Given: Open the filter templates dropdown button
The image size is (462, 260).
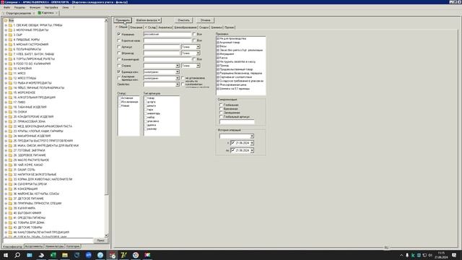Looking at the screenshot, I should 148,20.
